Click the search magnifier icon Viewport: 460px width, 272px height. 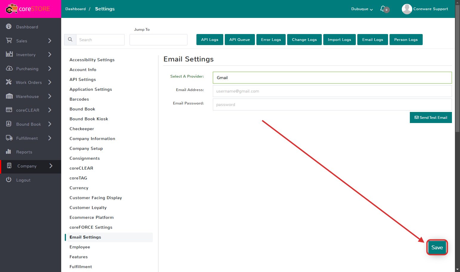70,39
